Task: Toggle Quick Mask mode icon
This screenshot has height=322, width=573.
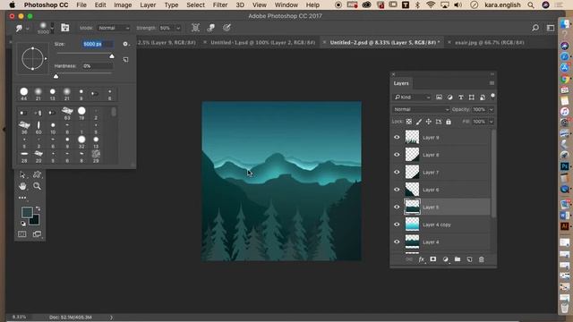Action: click(22, 234)
